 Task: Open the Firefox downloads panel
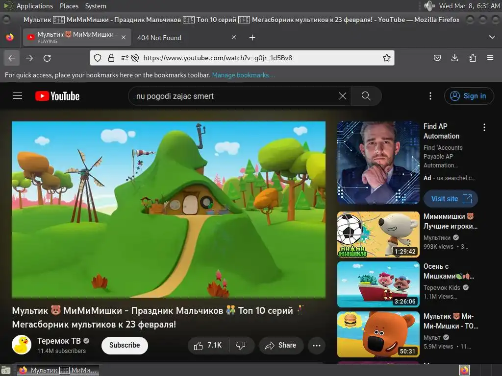(x=454, y=58)
